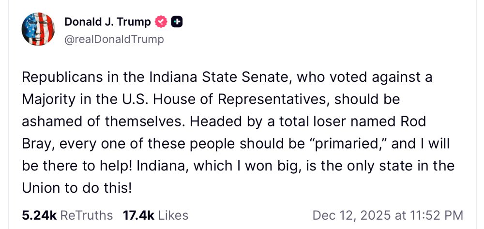Image resolution: width=484 pixels, height=229 pixels.
Task: Click the @realDonaldTrump handle
Action: [114, 39]
